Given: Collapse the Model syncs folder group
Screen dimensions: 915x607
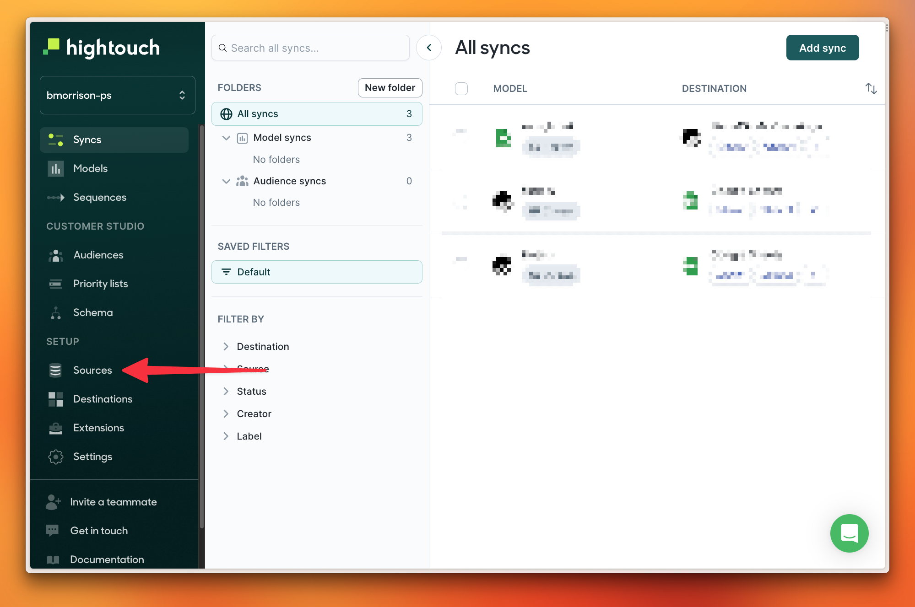Looking at the screenshot, I should pyautogui.click(x=226, y=138).
